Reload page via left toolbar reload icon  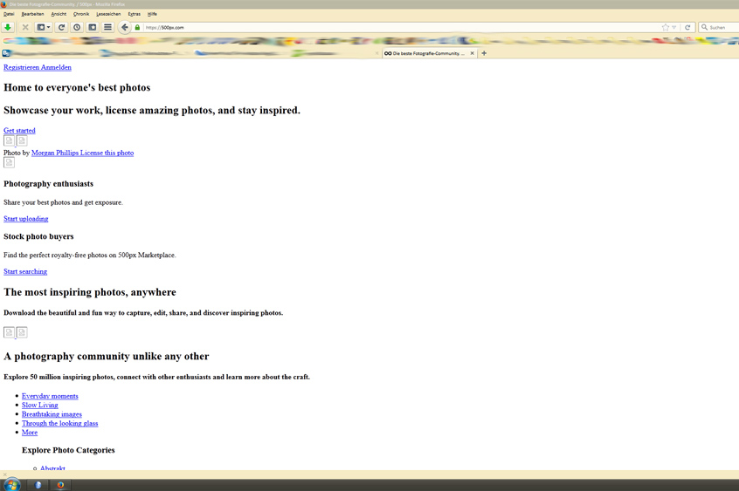pyautogui.click(x=61, y=27)
